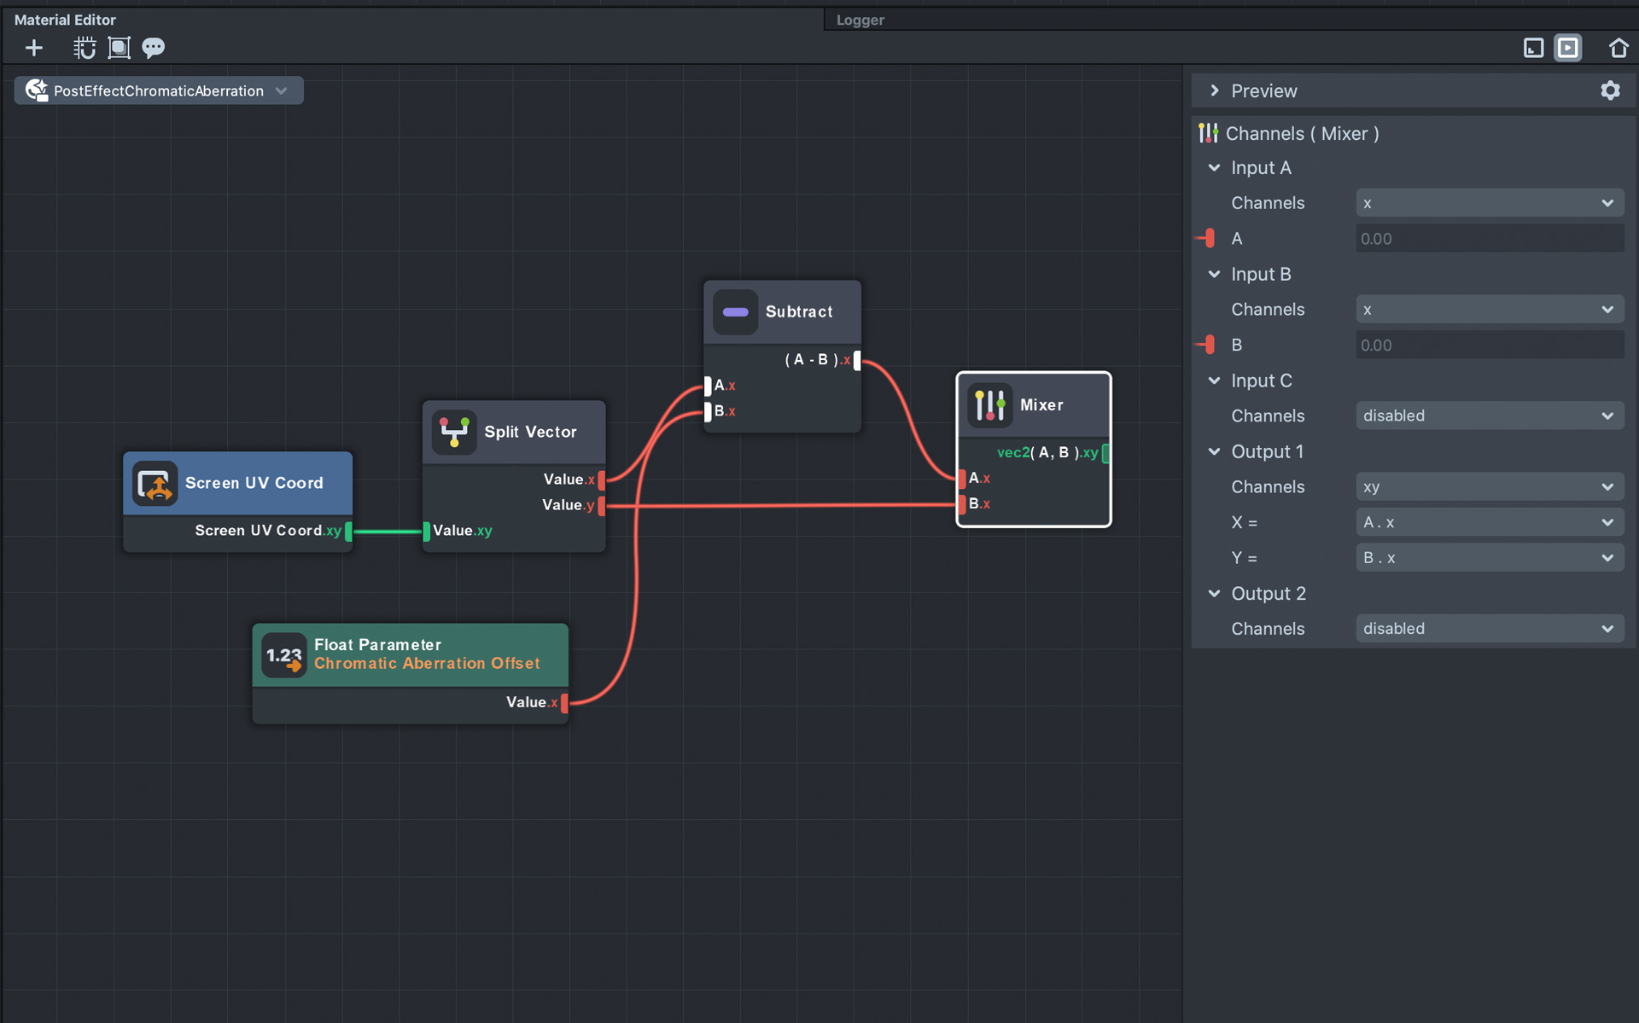Open the Output 1 X = dropdown
This screenshot has width=1639, height=1023.
point(1489,522)
